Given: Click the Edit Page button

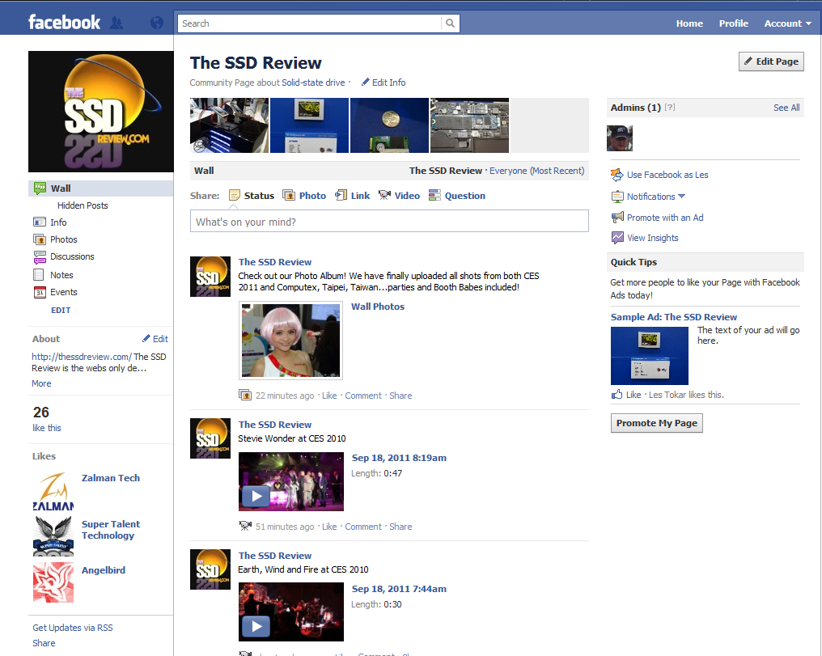Looking at the screenshot, I should point(770,61).
